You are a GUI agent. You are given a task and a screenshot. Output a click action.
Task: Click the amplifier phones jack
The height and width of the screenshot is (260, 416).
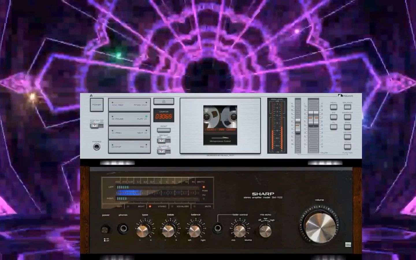coord(123,229)
